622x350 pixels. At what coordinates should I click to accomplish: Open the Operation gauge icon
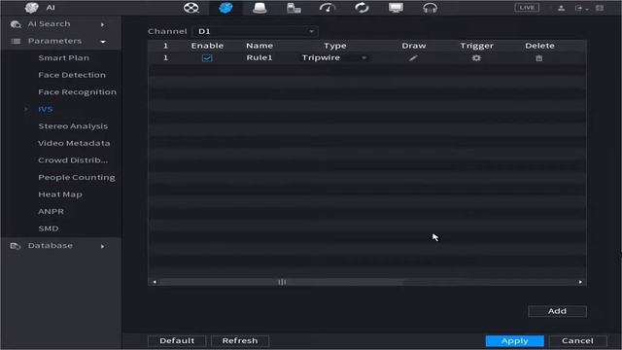[328, 8]
